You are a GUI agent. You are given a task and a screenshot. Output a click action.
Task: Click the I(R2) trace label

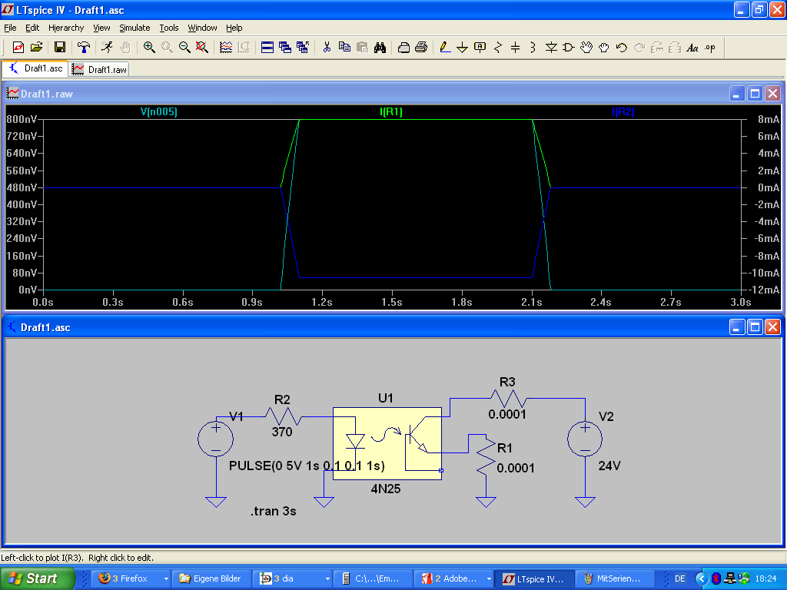[x=623, y=111]
